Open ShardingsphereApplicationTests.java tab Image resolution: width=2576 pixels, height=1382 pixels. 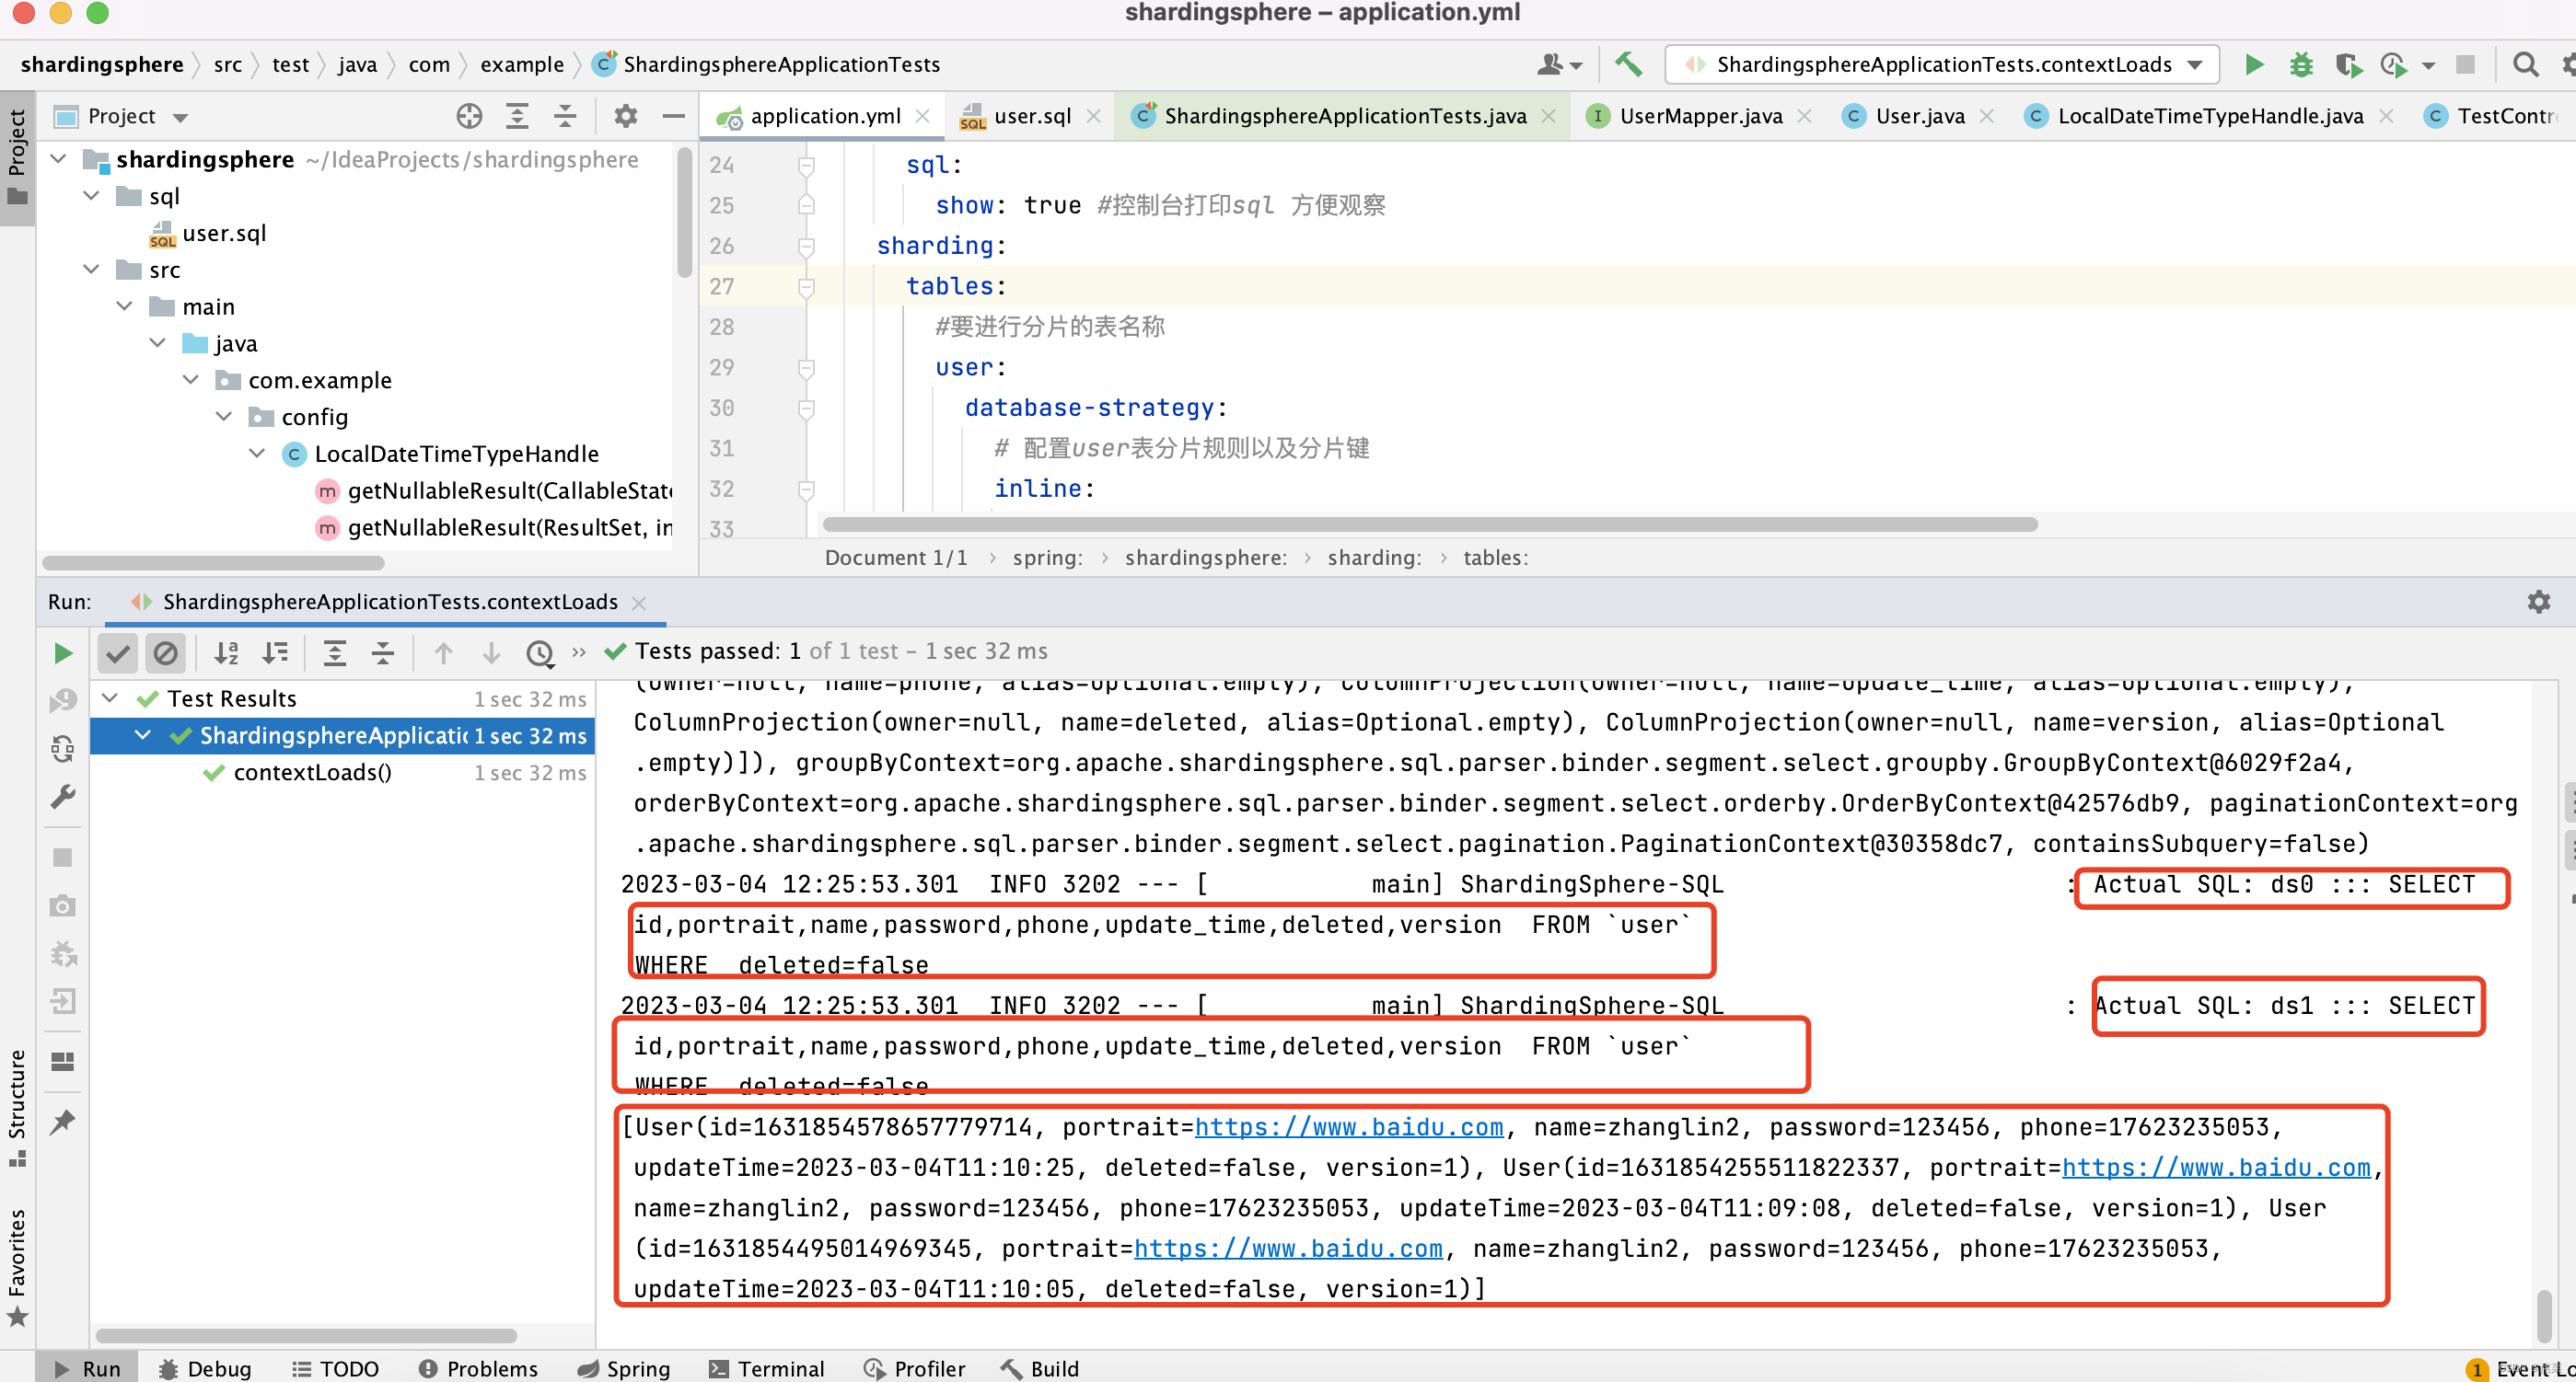point(1345,116)
